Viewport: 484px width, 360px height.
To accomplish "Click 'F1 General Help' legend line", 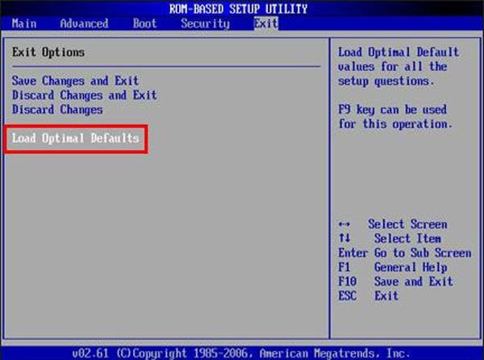I will [x=393, y=267].
